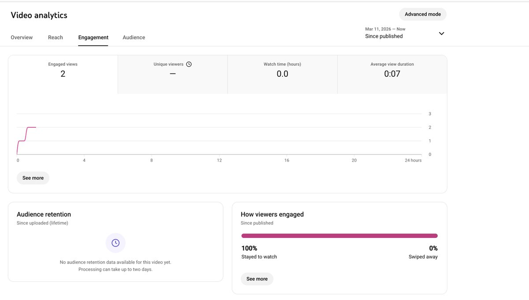Click See more in How viewers engaged
This screenshot has height=300, width=529.
pyautogui.click(x=257, y=279)
